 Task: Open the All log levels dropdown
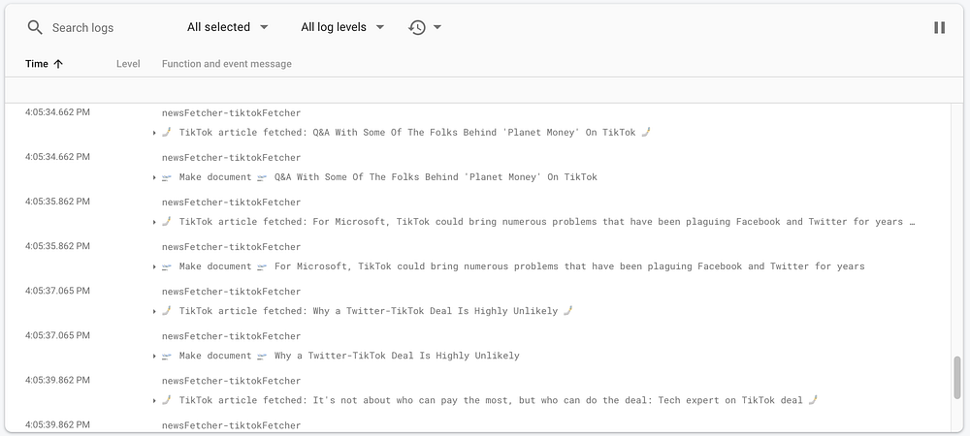[342, 27]
